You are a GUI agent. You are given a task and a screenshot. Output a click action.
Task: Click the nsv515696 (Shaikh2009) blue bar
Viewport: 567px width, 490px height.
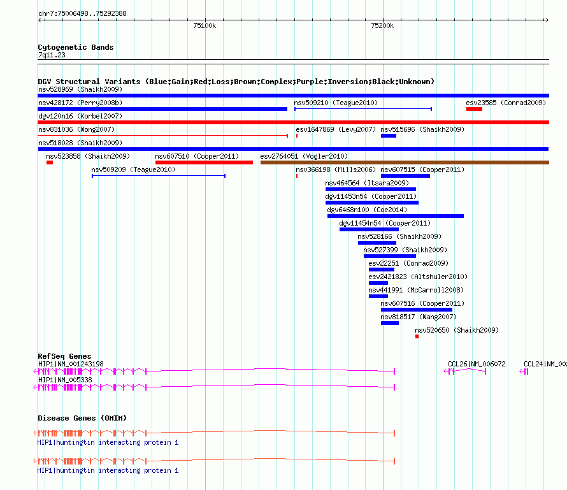click(389, 136)
